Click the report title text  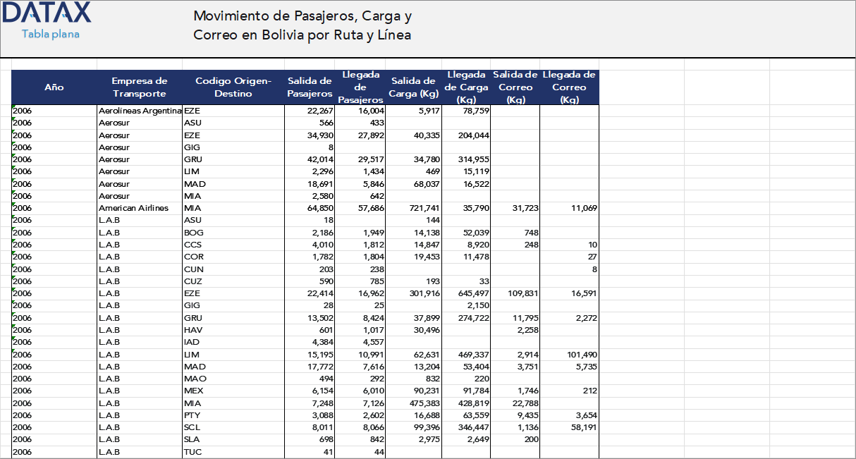(302, 25)
